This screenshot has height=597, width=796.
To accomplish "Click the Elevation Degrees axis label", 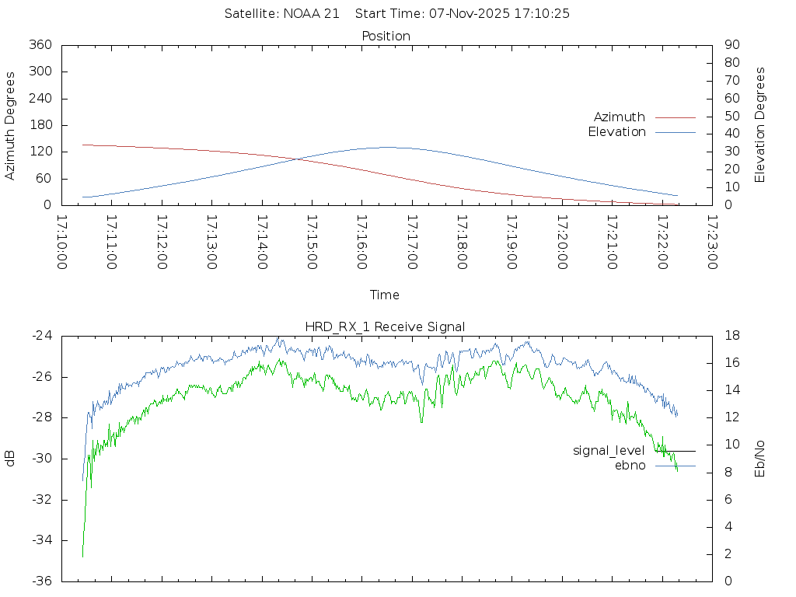I will pos(760,125).
